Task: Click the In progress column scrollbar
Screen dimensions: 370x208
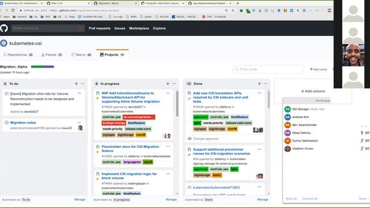Action: pyautogui.click(x=177, y=104)
